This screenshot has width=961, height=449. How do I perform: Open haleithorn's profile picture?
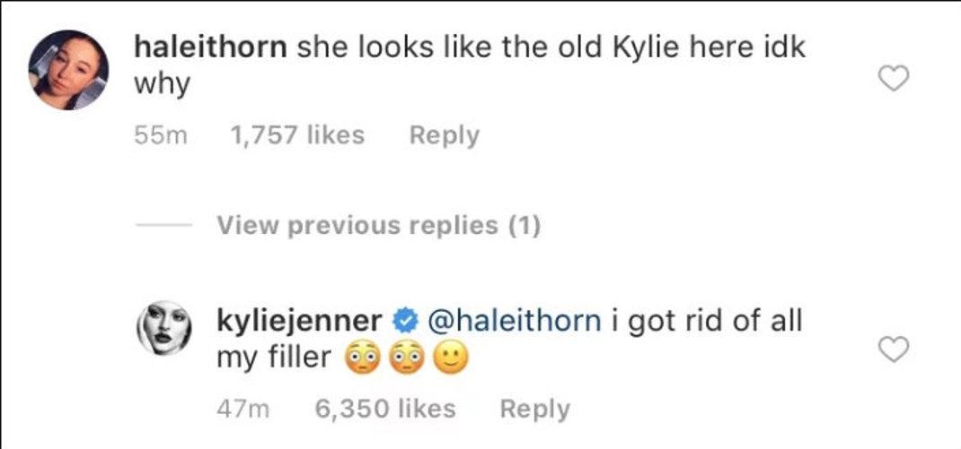(68, 70)
